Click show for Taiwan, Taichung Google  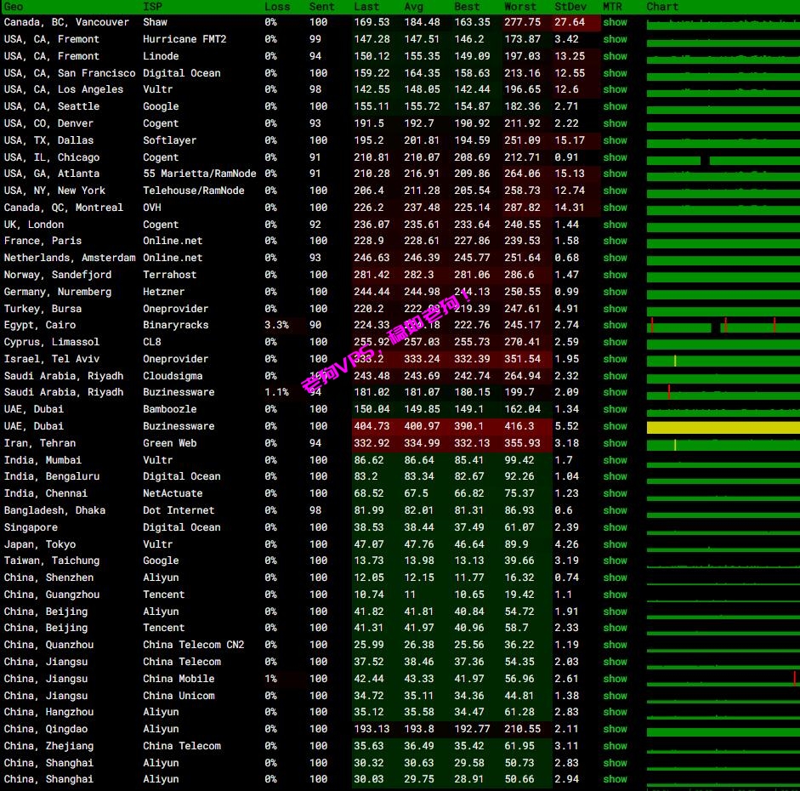pos(615,561)
